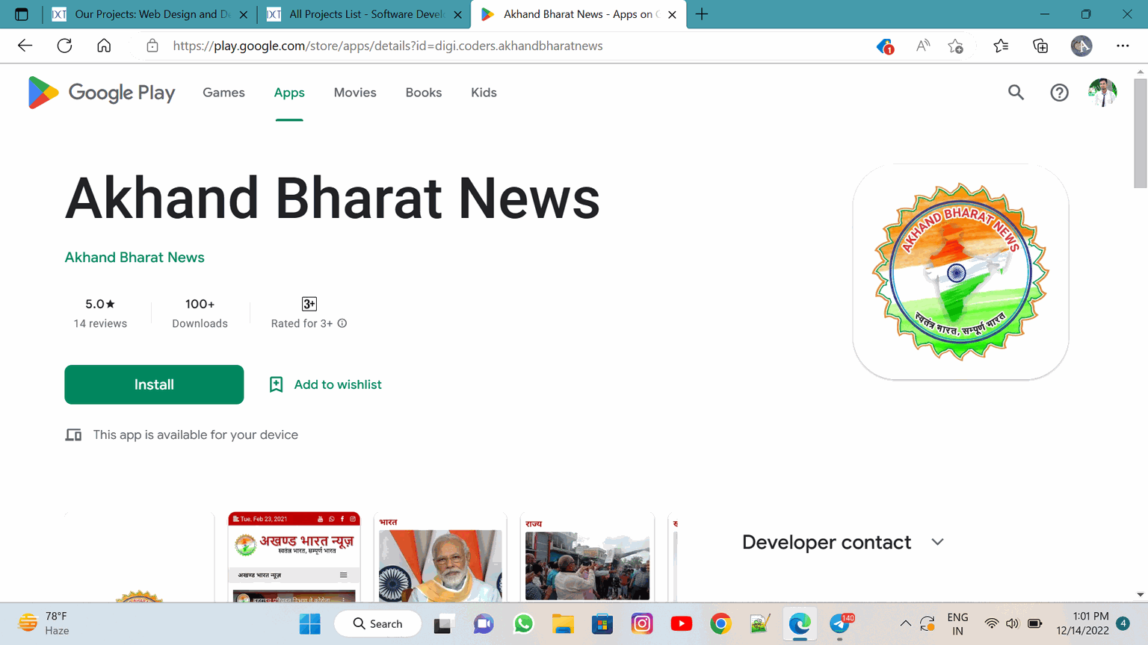Open the Windows Start menu
The width and height of the screenshot is (1148, 645).
click(x=309, y=623)
